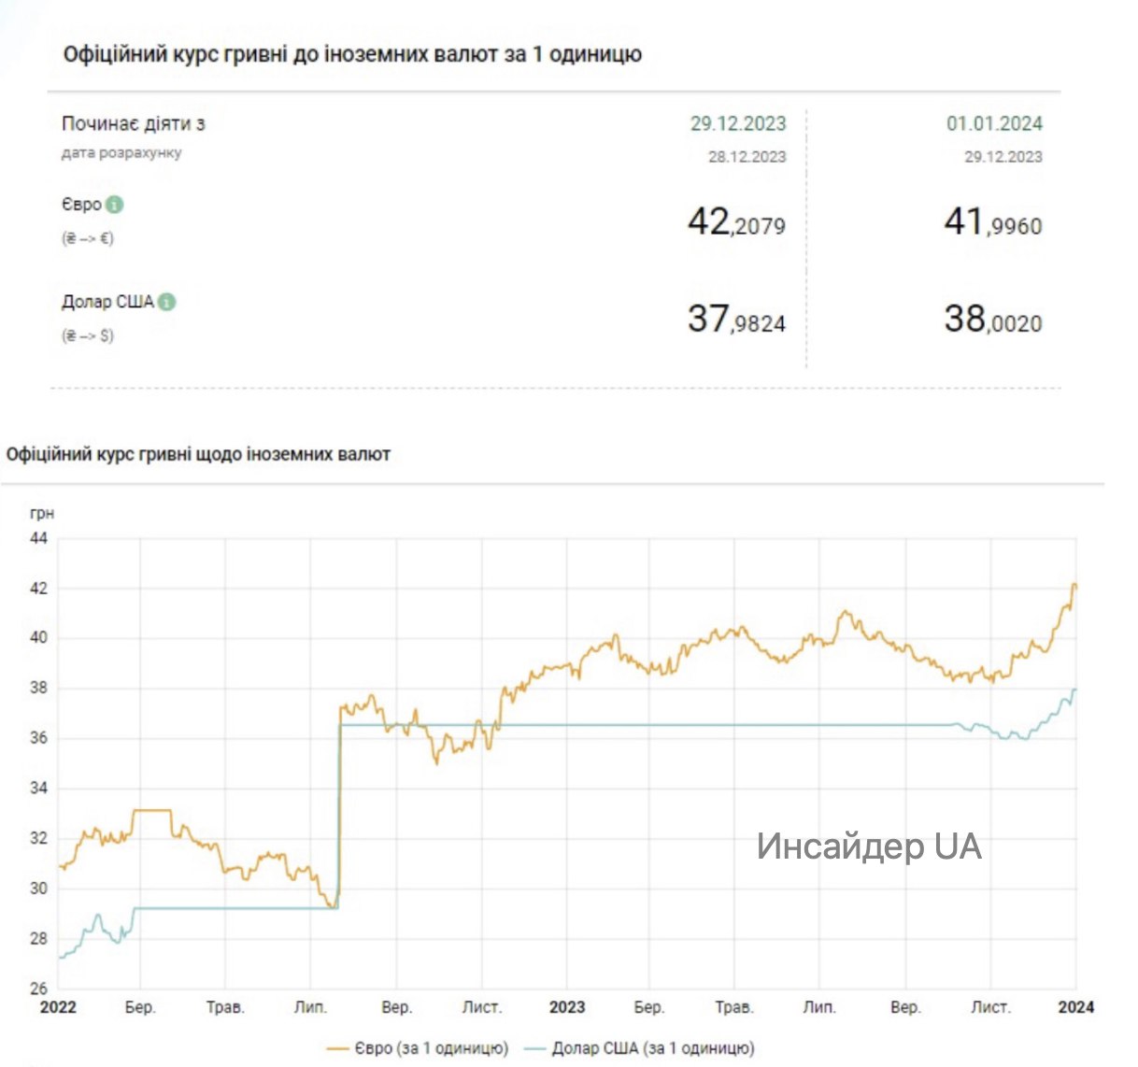This screenshot has height=1067, width=1138.
Task: Click the euro rate 42,2079
Action: (x=736, y=222)
